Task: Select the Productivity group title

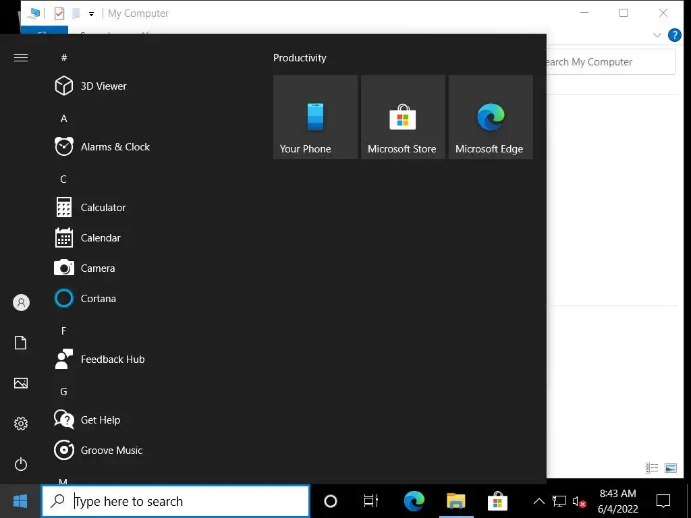Action: (x=300, y=58)
